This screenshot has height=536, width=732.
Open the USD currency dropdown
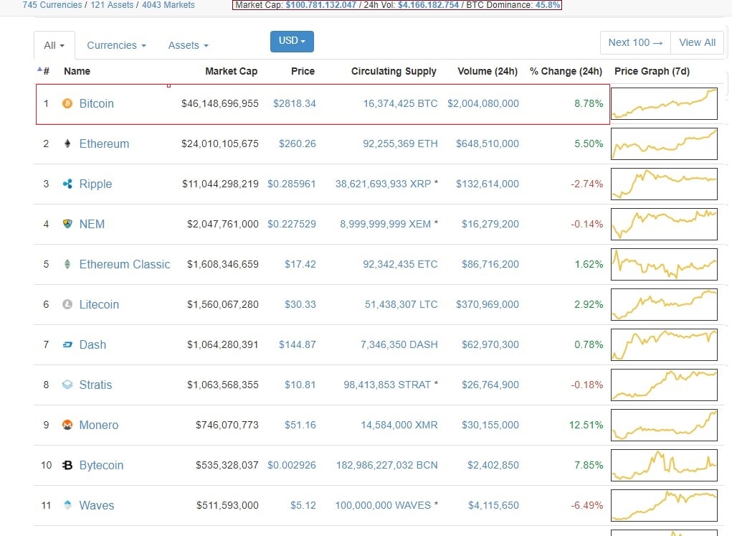tap(292, 41)
